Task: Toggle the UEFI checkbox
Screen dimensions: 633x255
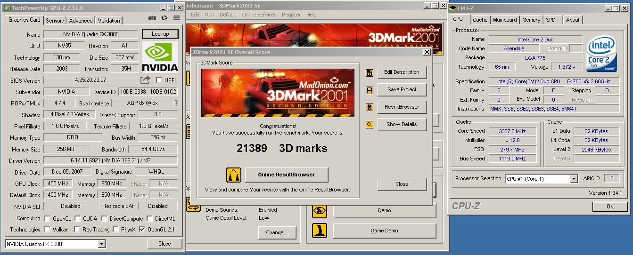Action: click(x=159, y=80)
